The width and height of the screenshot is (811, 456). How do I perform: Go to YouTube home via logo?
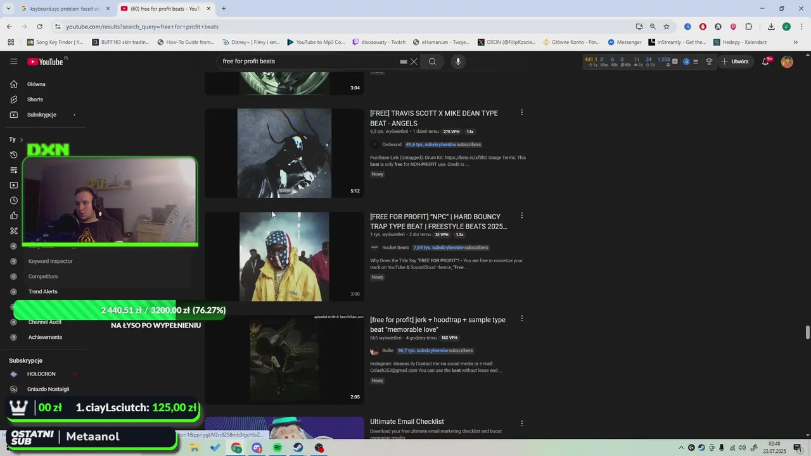45,61
